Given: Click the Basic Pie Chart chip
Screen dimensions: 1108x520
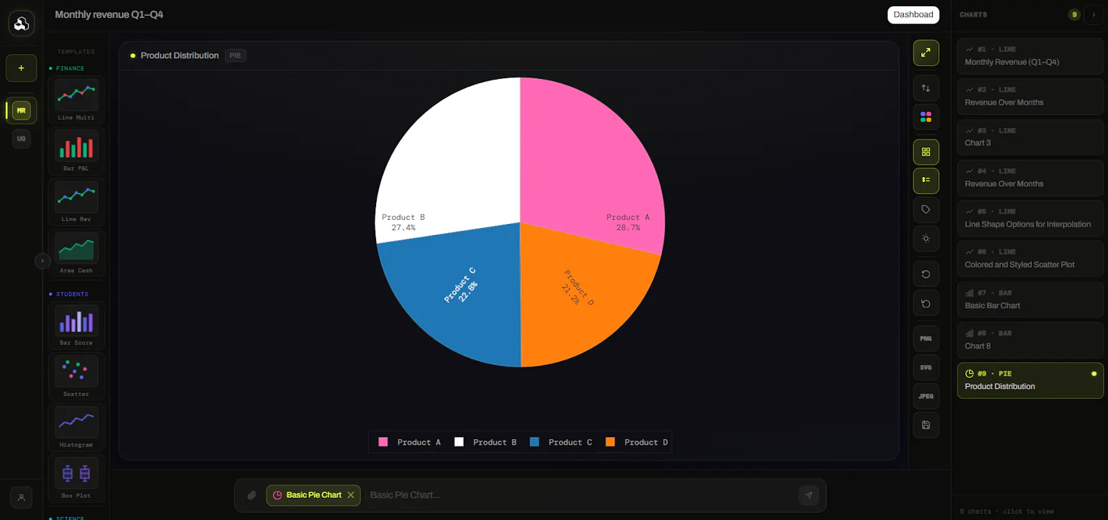Looking at the screenshot, I should 314,495.
